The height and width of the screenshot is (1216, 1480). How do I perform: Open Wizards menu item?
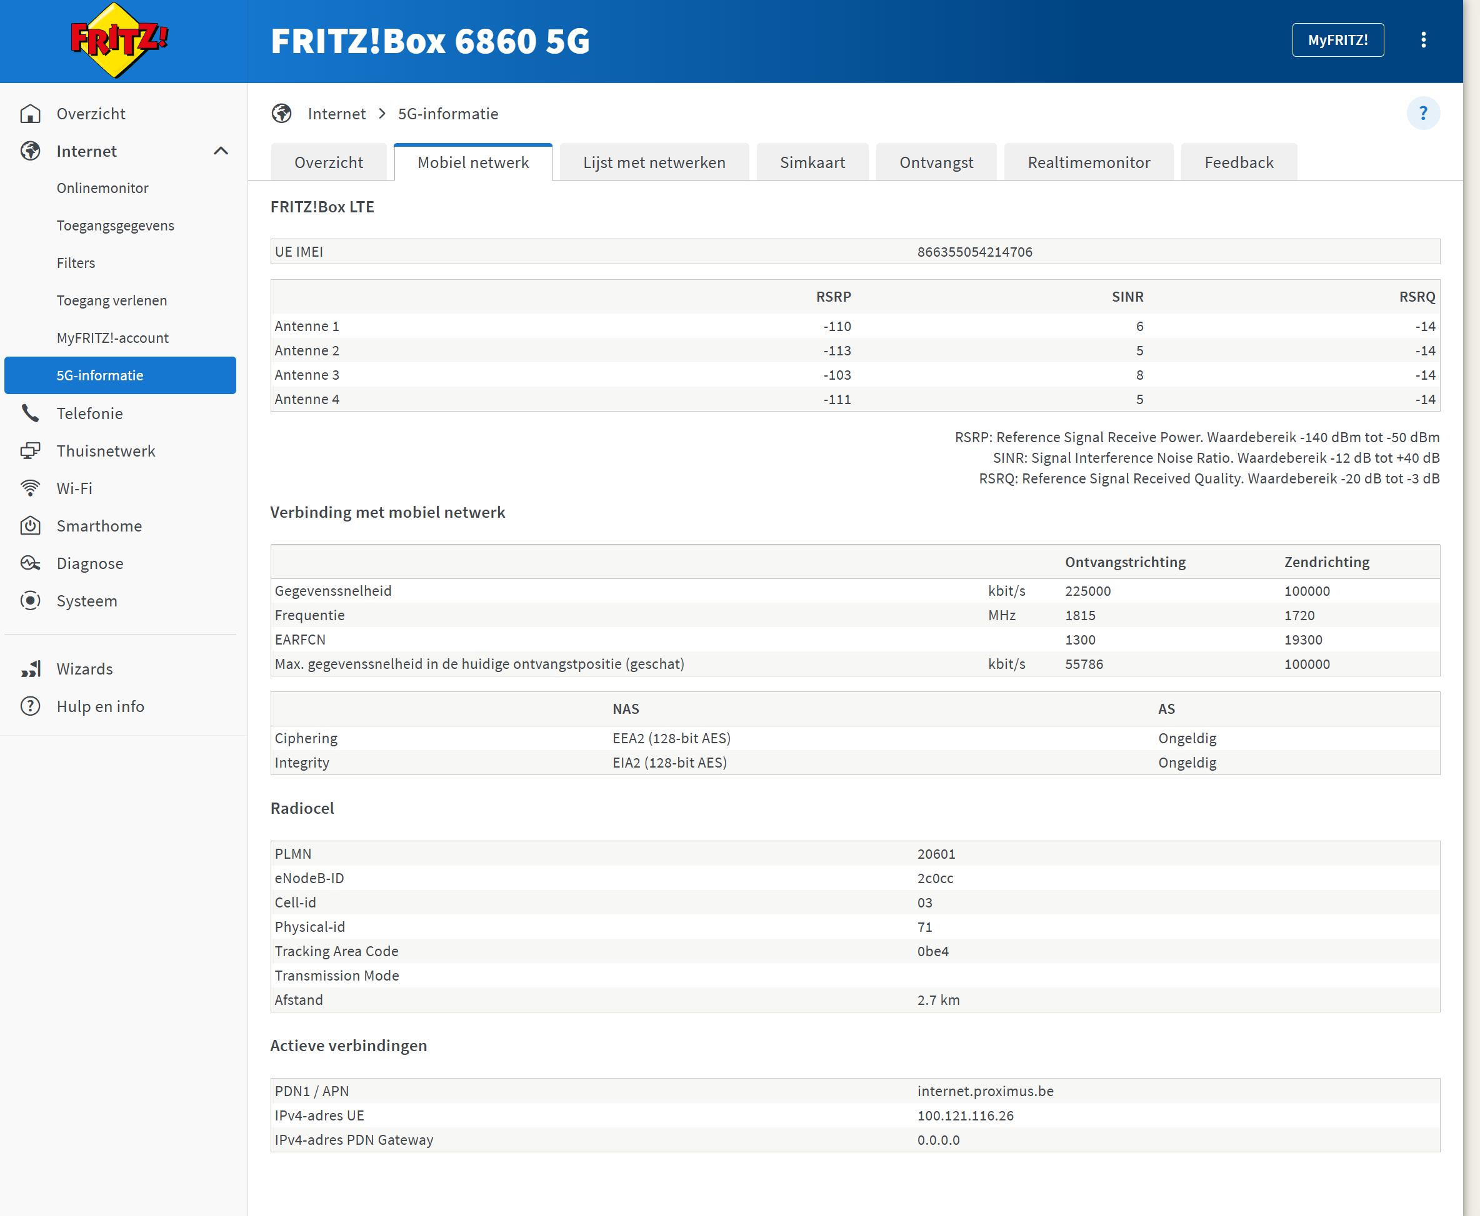(x=85, y=669)
